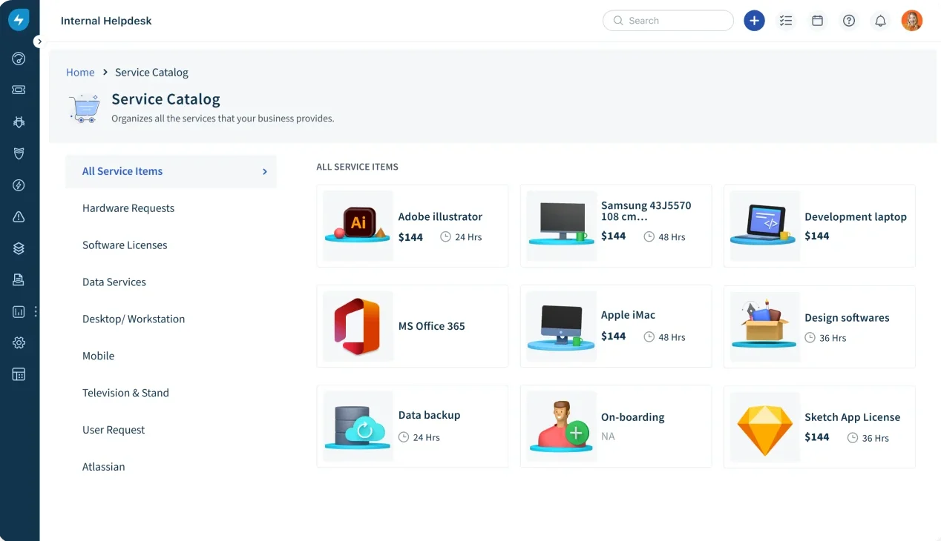
Task: Open the bug Problems icon in sidebar
Action: [x=19, y=122]
